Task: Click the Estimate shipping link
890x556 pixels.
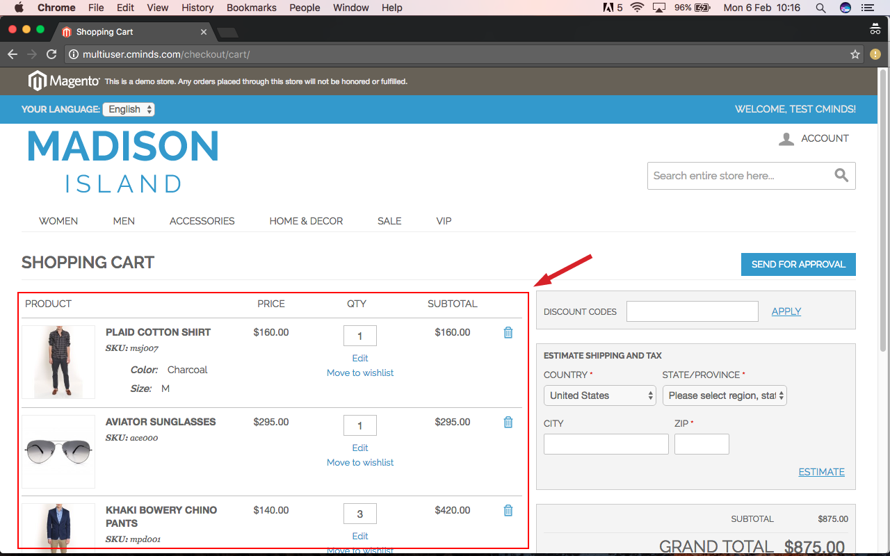Action: coord(822,472)
